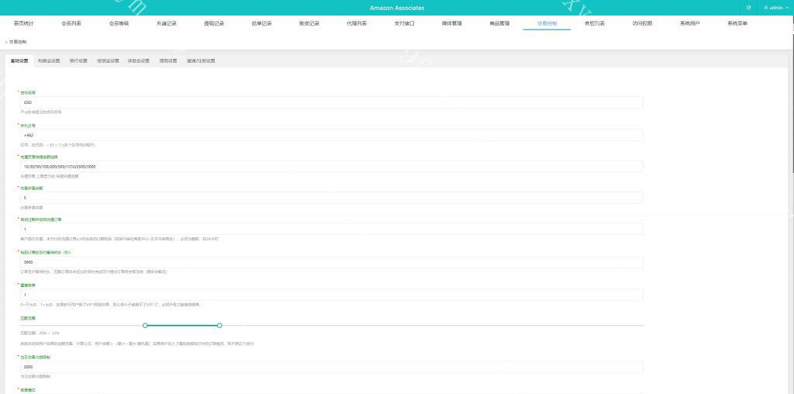
Task: Click the currency field containing USD
Action: tap(332, 102)
